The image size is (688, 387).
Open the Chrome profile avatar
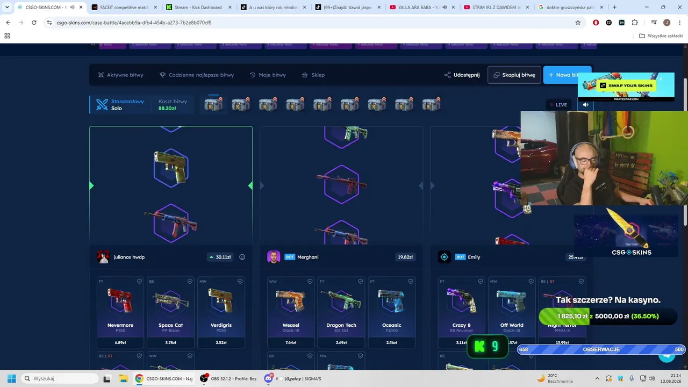tap(667, 23)
